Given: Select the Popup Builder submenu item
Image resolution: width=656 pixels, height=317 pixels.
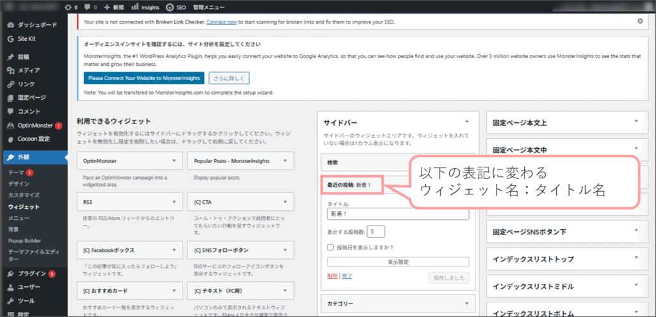Looking at the screenshot, I should [x=26, y=241].
